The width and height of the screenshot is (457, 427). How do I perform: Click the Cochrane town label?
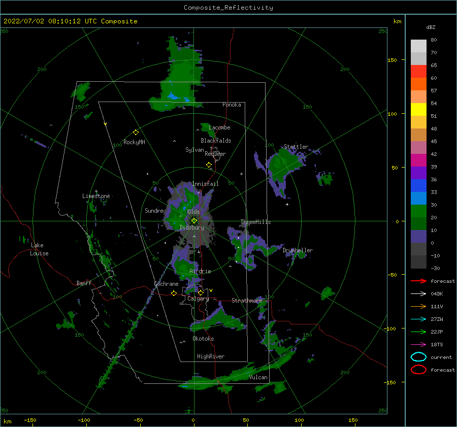pyautogui.click(x=166, y=284)
